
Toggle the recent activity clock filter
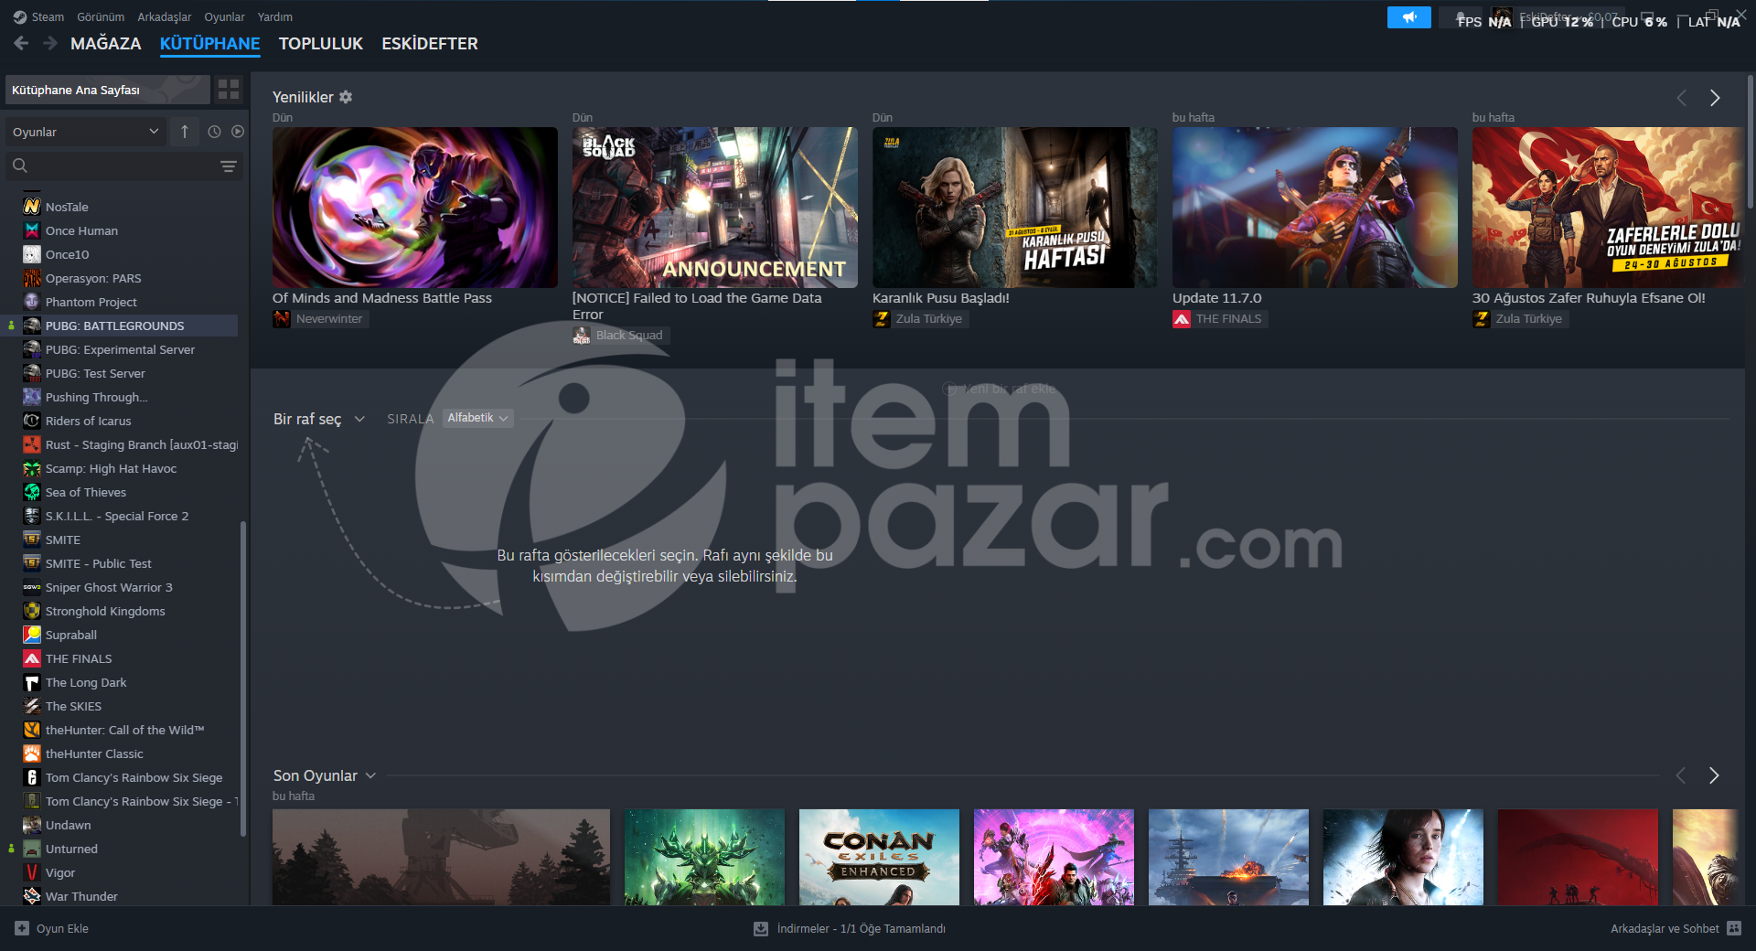point(214,132)
